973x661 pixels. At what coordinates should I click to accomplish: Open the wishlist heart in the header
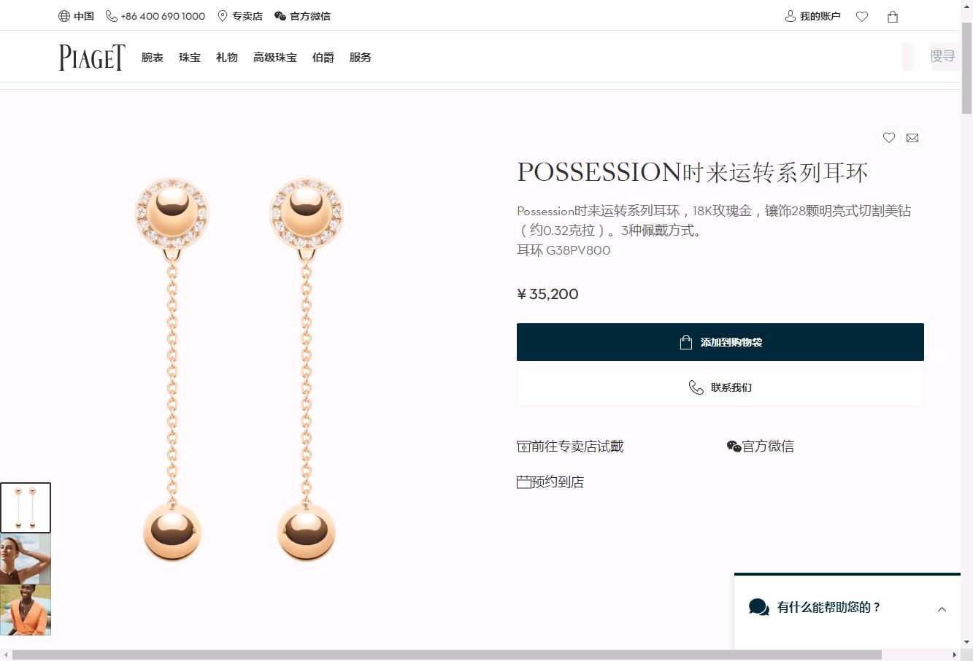pos(862,17)
